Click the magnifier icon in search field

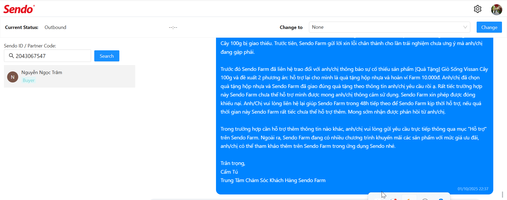pos(11,56)
